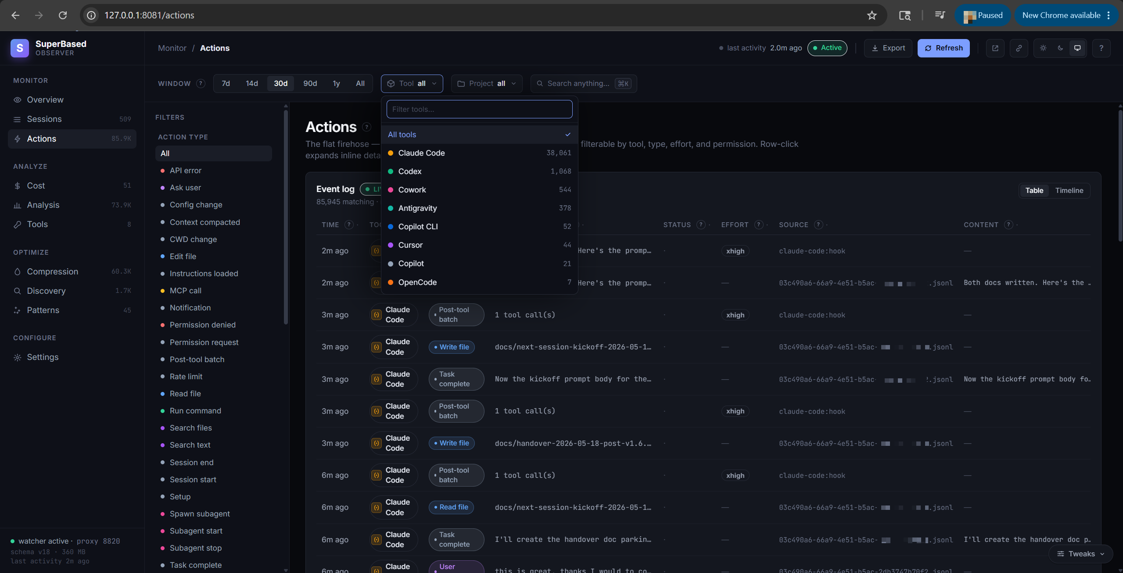Go back in browser history
The height and width of the screenshot is (573, 1123).
tap(15, 15)
